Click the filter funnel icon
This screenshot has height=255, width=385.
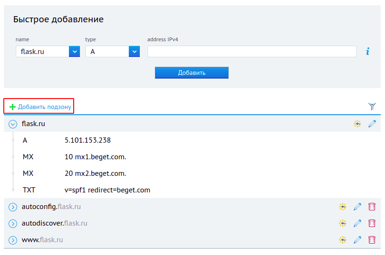[x=372, y=107]
